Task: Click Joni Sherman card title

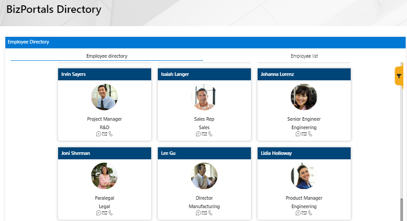Action: pos(105,153)
